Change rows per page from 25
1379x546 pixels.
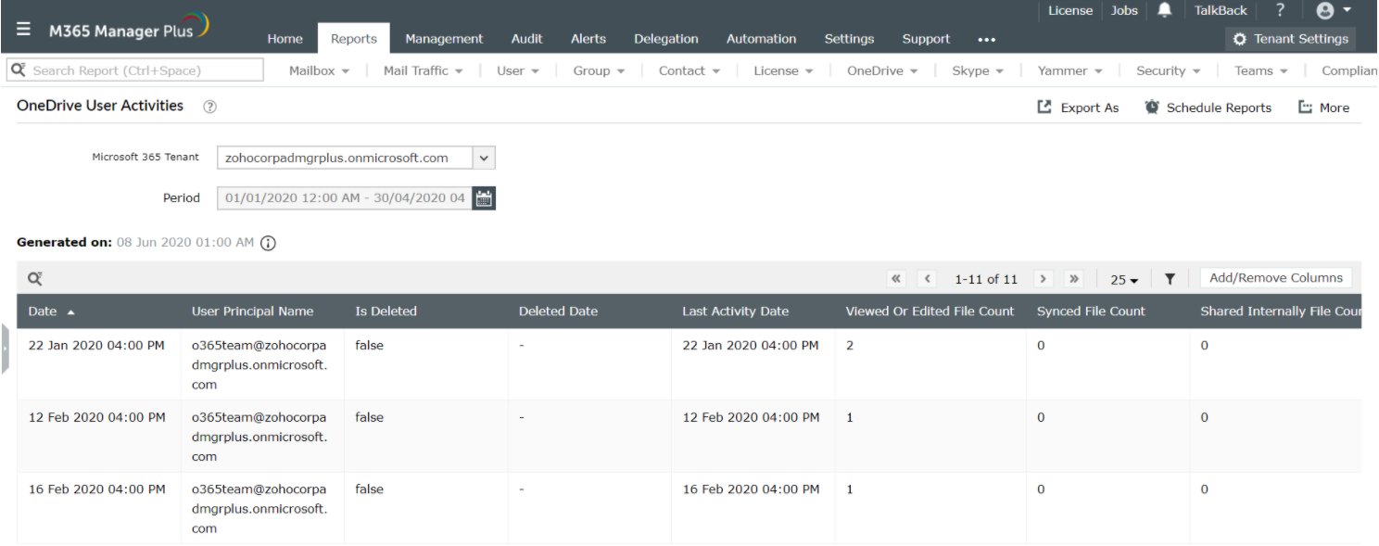click(x=1124, y=279)
